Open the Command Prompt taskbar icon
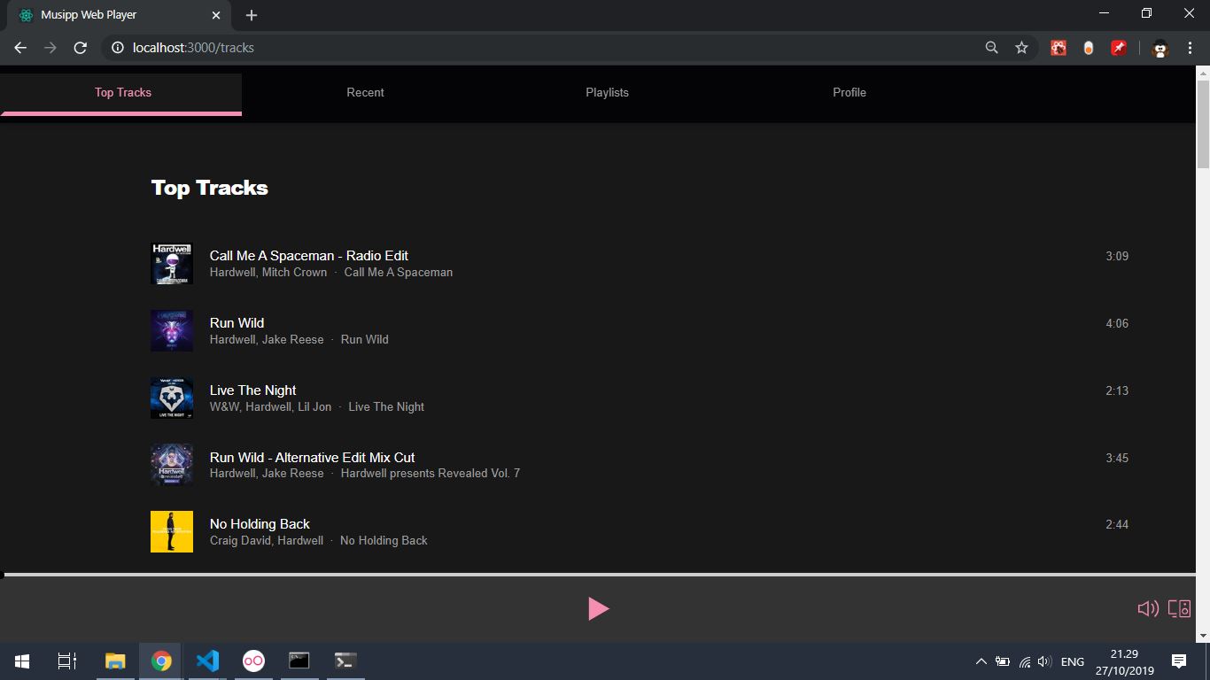 (x=299, y=661)
